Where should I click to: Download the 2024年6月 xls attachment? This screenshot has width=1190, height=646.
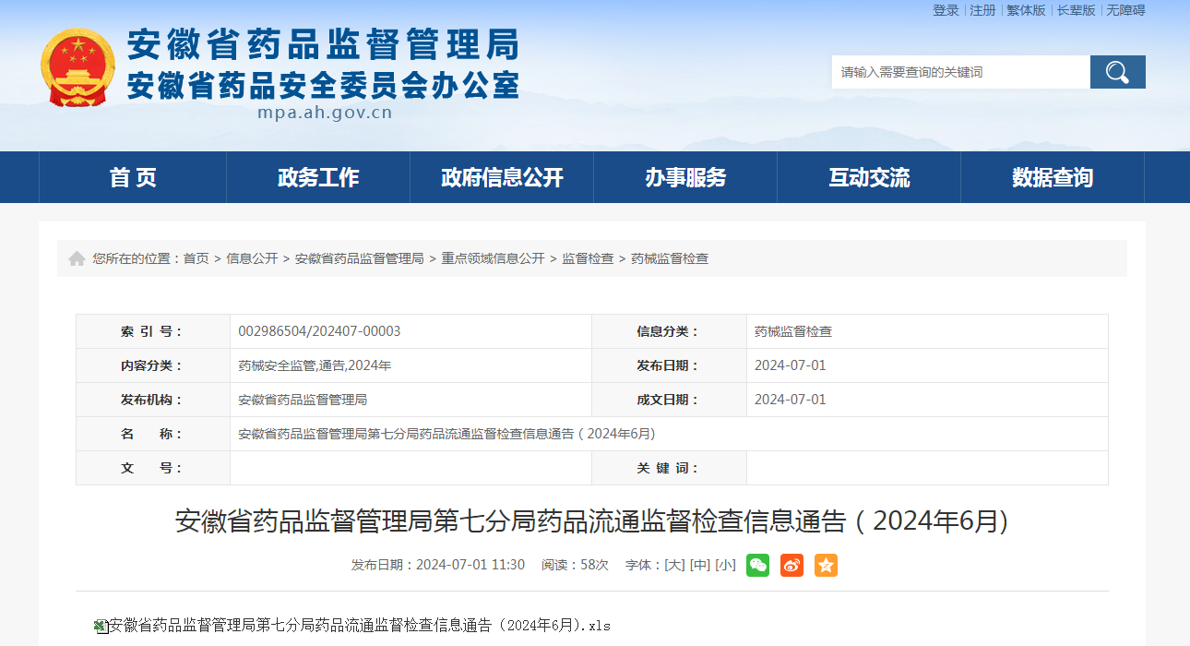pos(360,626)
